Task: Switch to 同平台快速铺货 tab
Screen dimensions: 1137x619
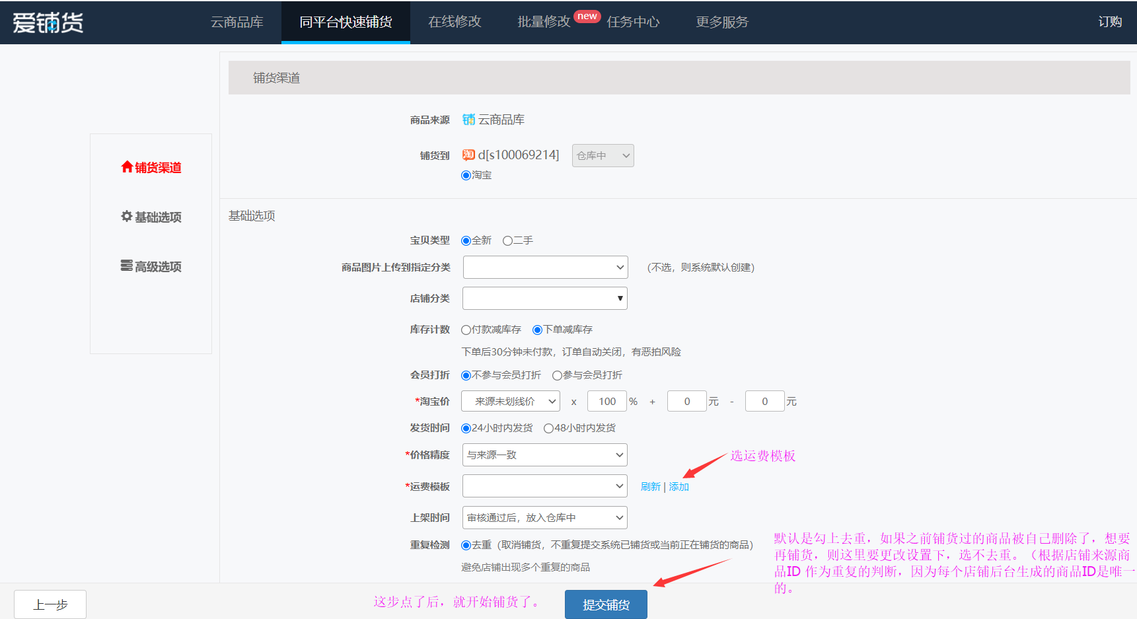Action: coord(346,22)
